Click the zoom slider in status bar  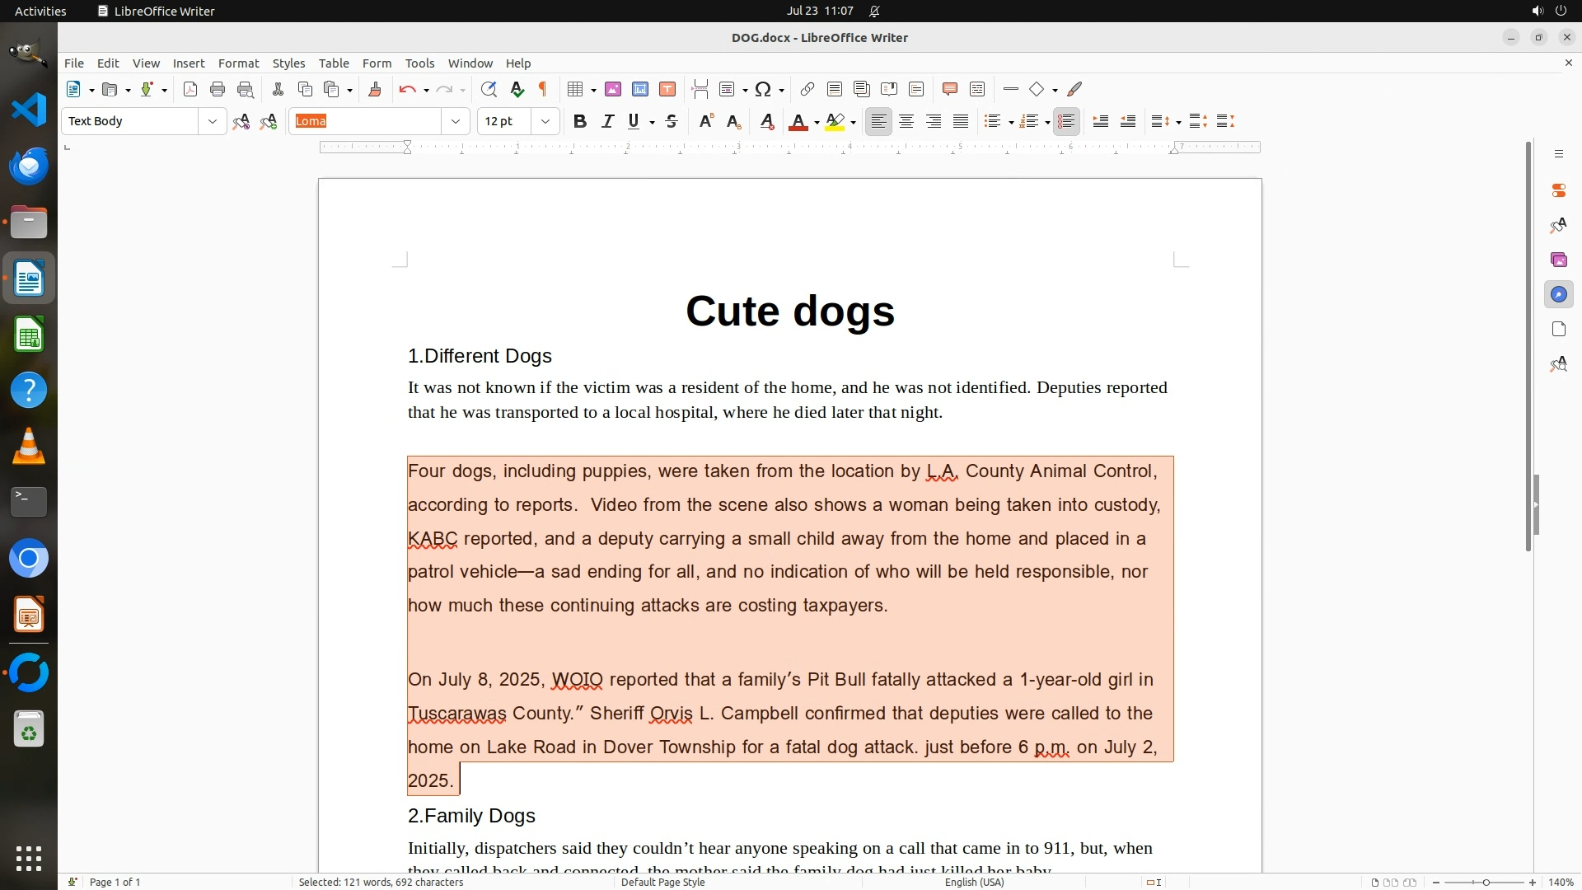[x=1485, y=883]
